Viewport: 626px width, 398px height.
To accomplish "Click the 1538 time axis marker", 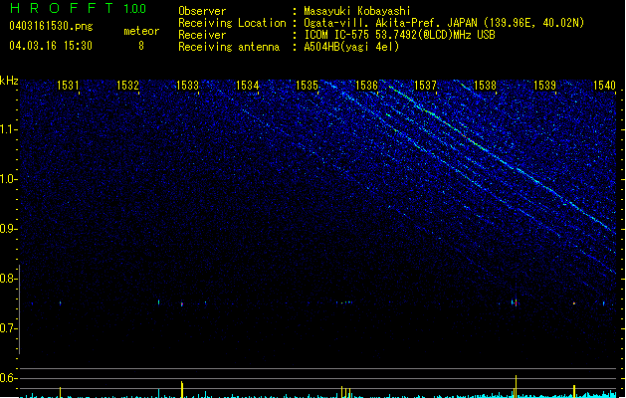I will 485,86.
